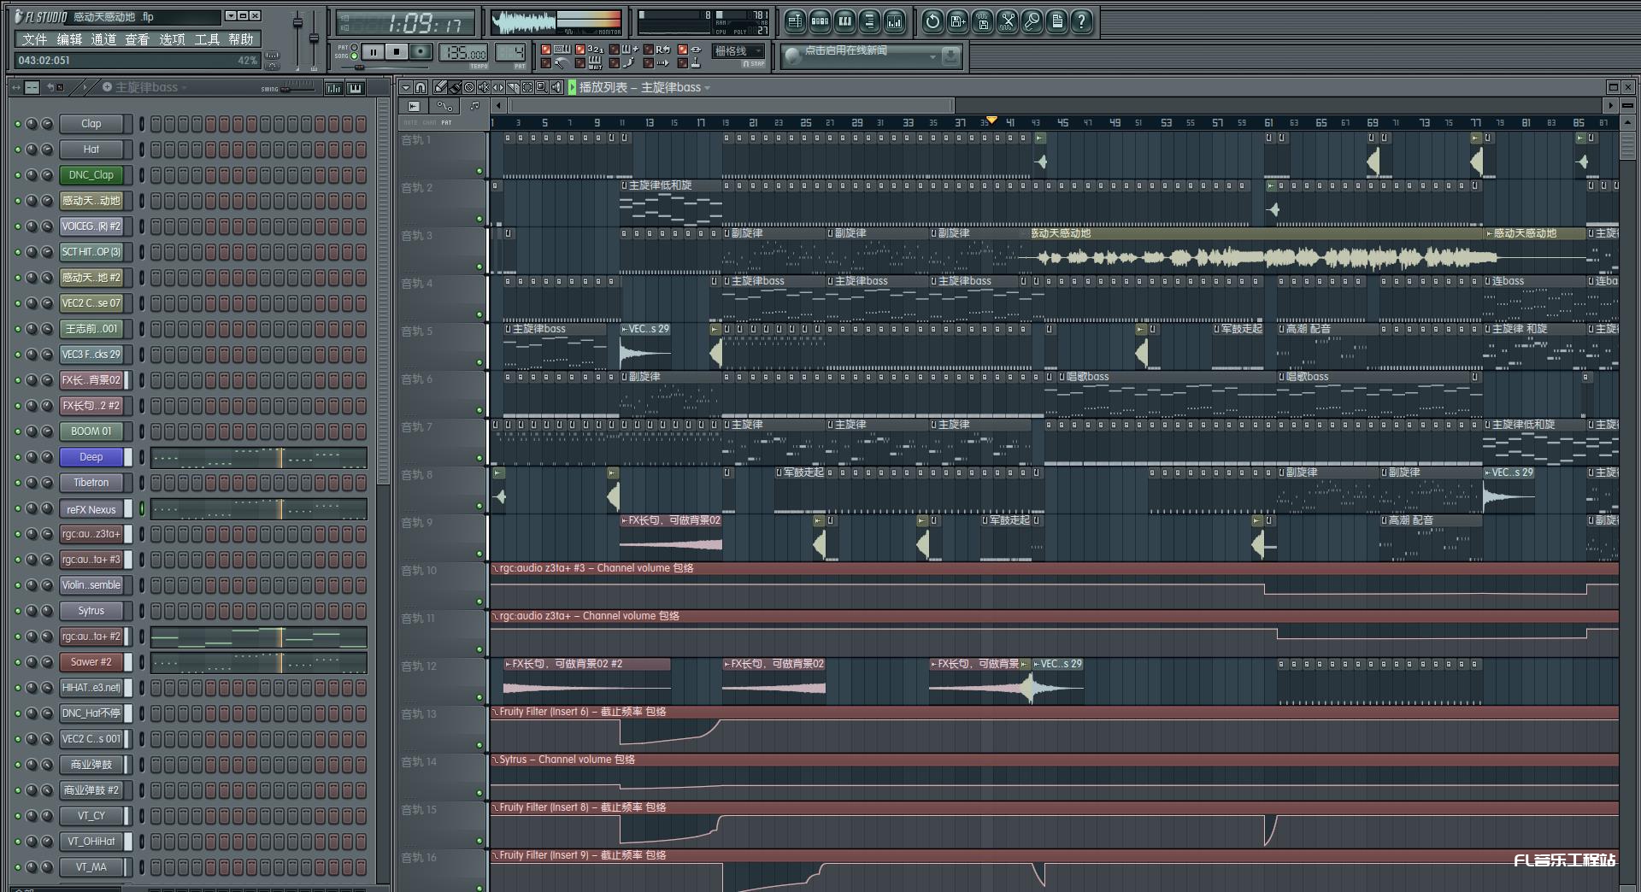Click the render to audio file icon
The height and width of the screenshot is (892, 1641).
983,21
